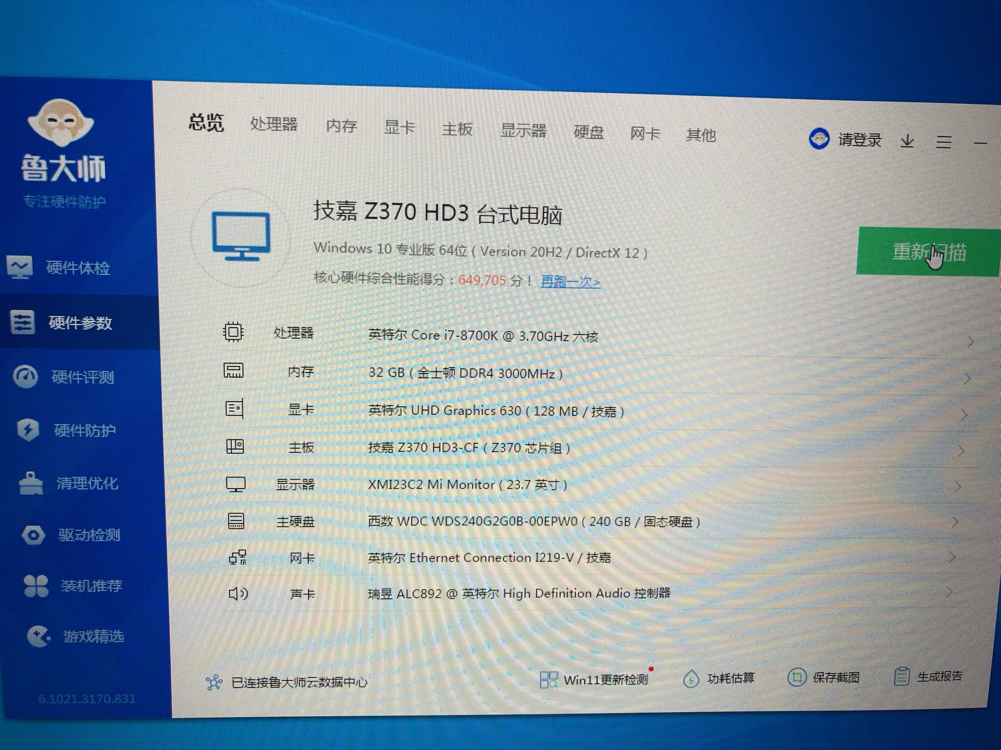Click the 保存截图 screenshot icon
Viewport: 1001px width, 750px height.
(x=796, y=677)
